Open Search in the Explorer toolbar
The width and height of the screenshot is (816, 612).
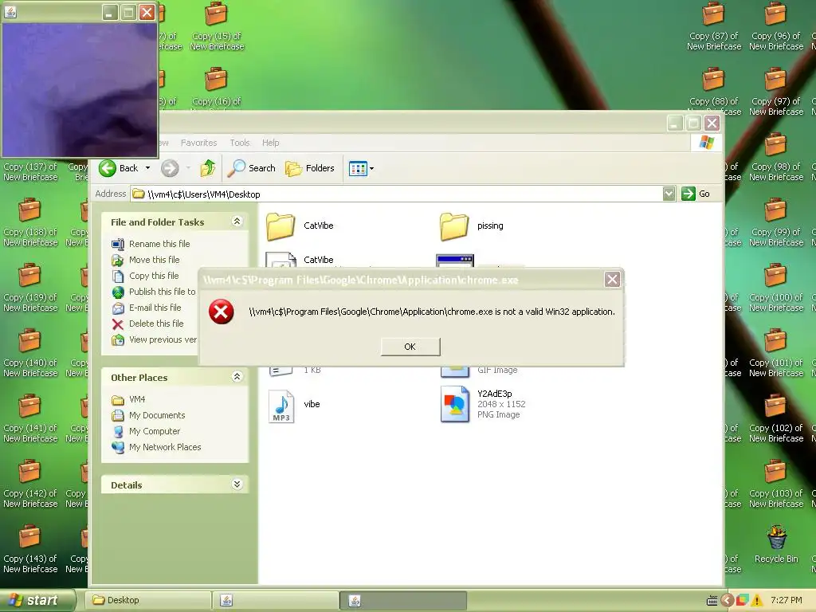tap(252, 168)
